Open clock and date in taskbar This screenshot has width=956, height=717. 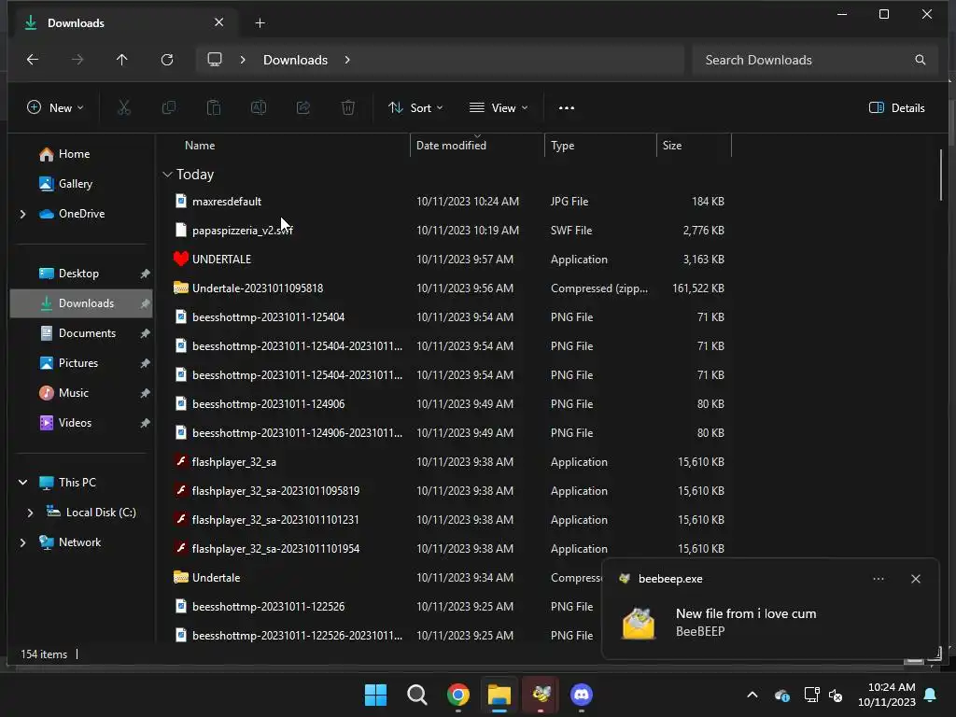pyautogui.click(x=887, y=695)
